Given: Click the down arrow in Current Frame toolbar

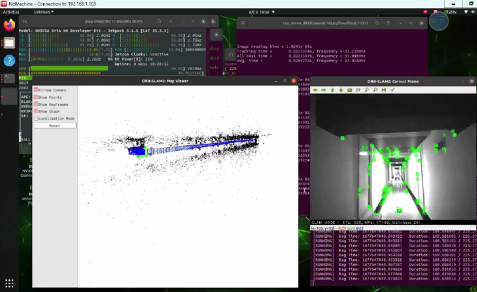Looking at the screenshot, I should (341, 90).
